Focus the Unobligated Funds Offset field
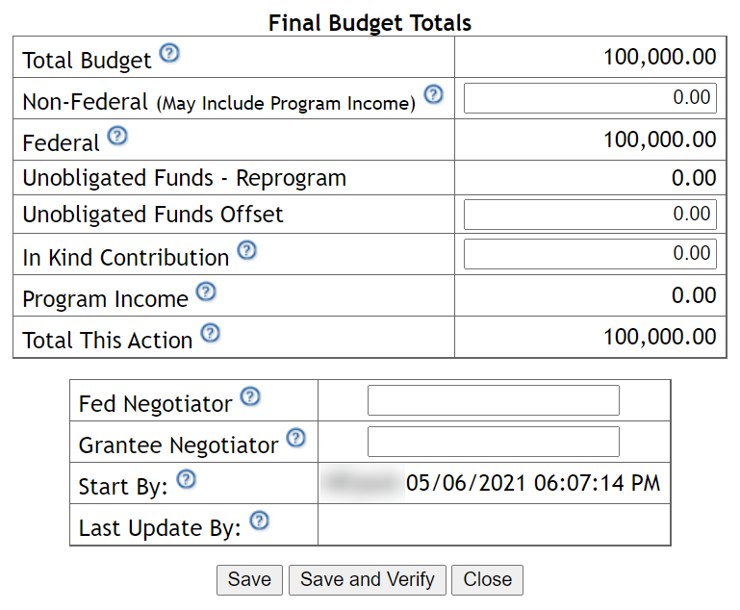The height and width of the screenshot is (610, 740). (590, 215)
